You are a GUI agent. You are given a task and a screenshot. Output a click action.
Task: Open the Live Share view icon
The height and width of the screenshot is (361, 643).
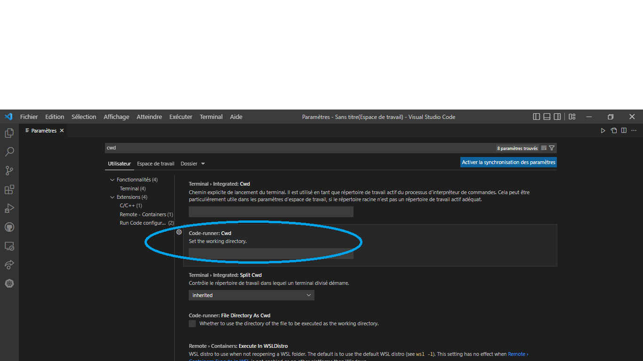[x=9, y=265]
